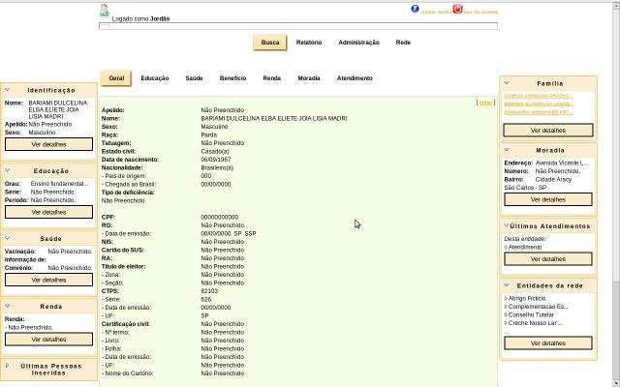This screenshot has height=387, width=620.
Task: Select Abrigo Fictício in Entidades da rede
Action: [x=527, y=299]
